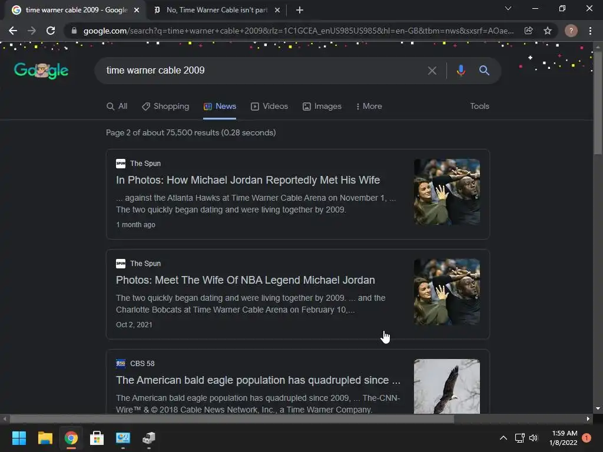Switch to the All results tab
This screenshot has height=452, width=603.
pyautogui.click(x=117, y=106)
